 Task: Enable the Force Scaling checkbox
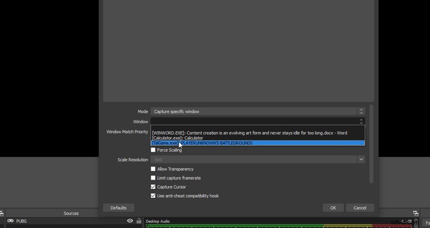click(x=153, y=150)
